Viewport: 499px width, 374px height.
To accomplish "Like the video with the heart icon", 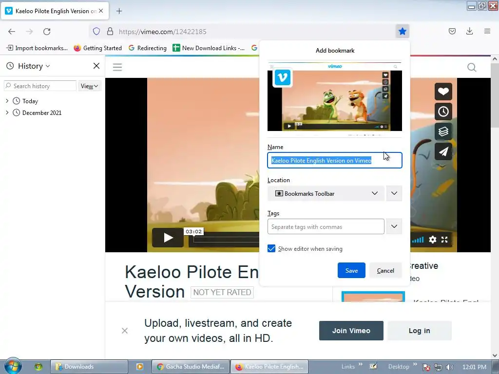I will (443, 92).
